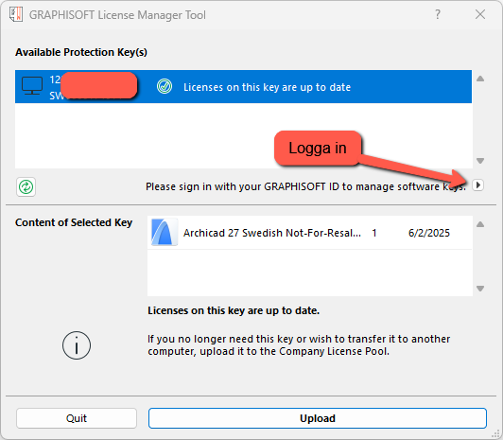Click the 6/2/2025 expiration date
503x440 pixels.
coord(429,233)
